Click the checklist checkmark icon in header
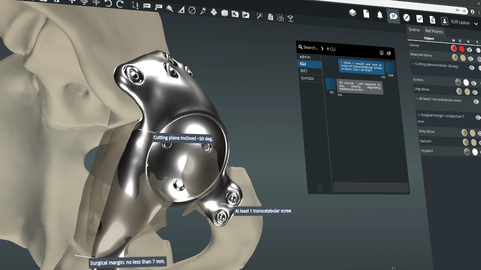 coord(419,19)
